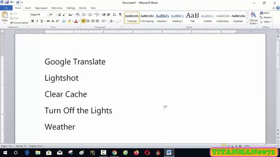Launch Google Chrome from the taskbar
Viewport: 280px width, 157px height.
point(114,153)
